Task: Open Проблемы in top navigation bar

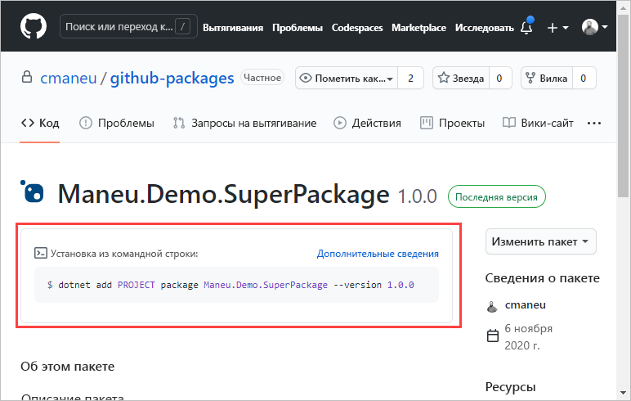Action: point(298,27)
